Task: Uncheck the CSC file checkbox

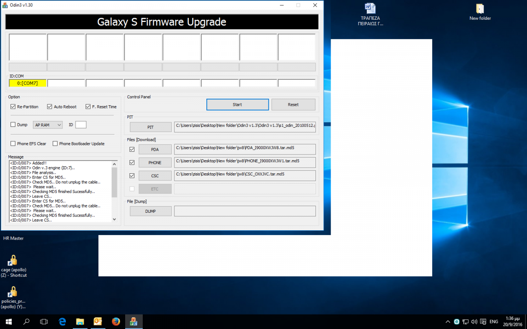Action: (132, 176)
